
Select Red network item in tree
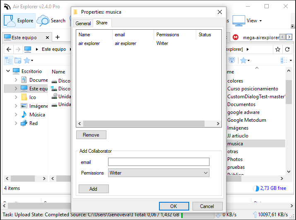click(34, 123)
